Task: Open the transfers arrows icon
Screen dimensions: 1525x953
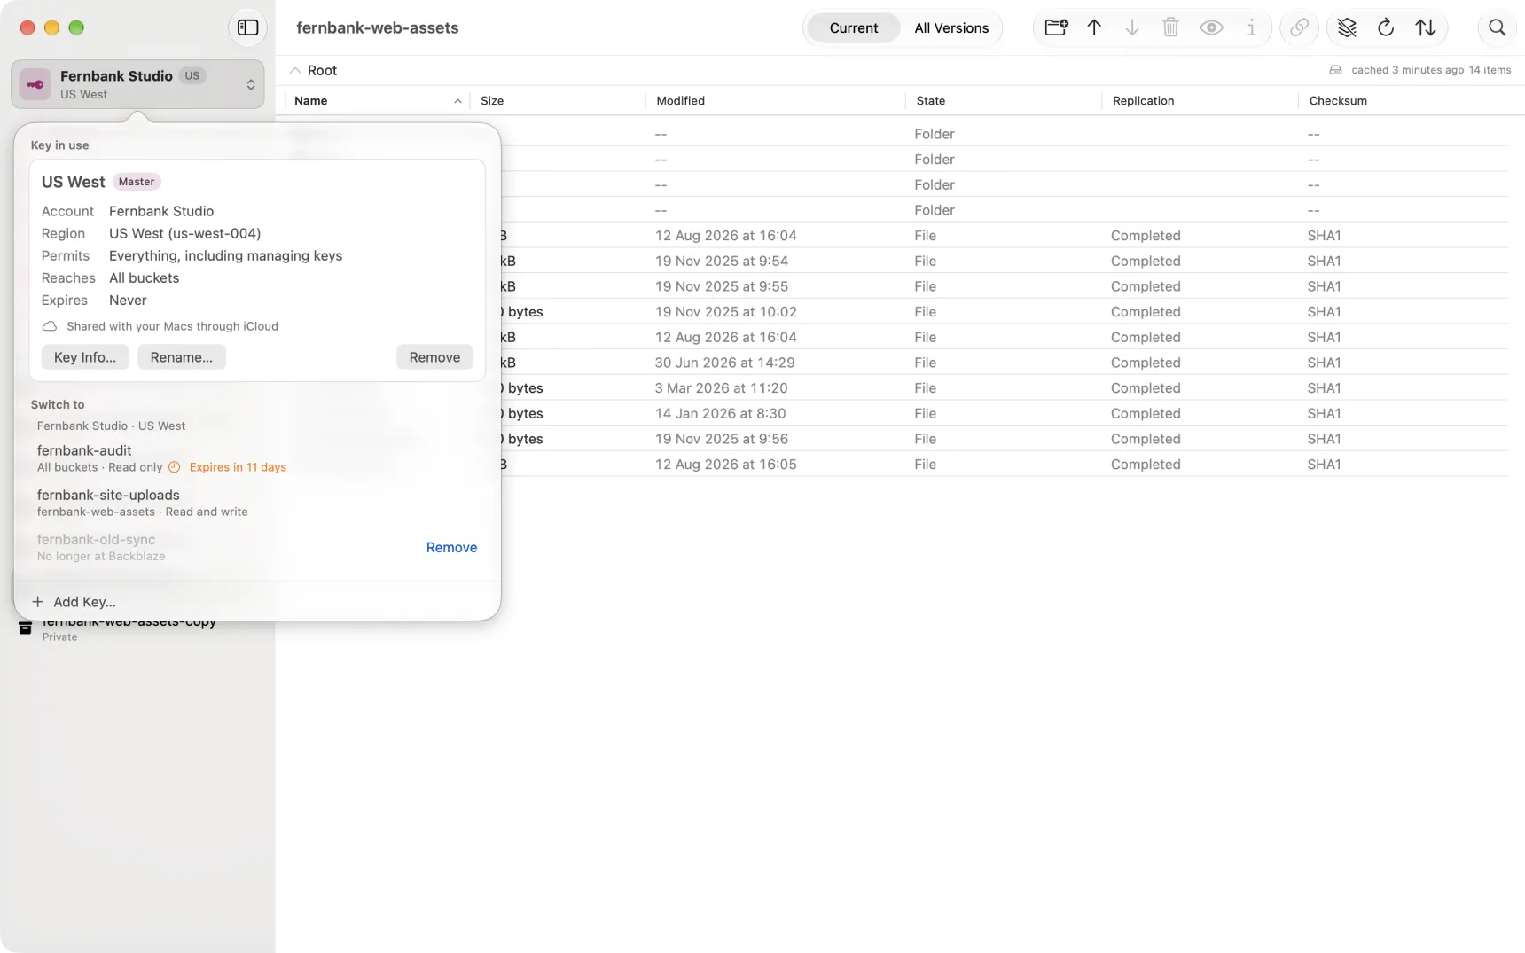Action: coord(1425,27)
